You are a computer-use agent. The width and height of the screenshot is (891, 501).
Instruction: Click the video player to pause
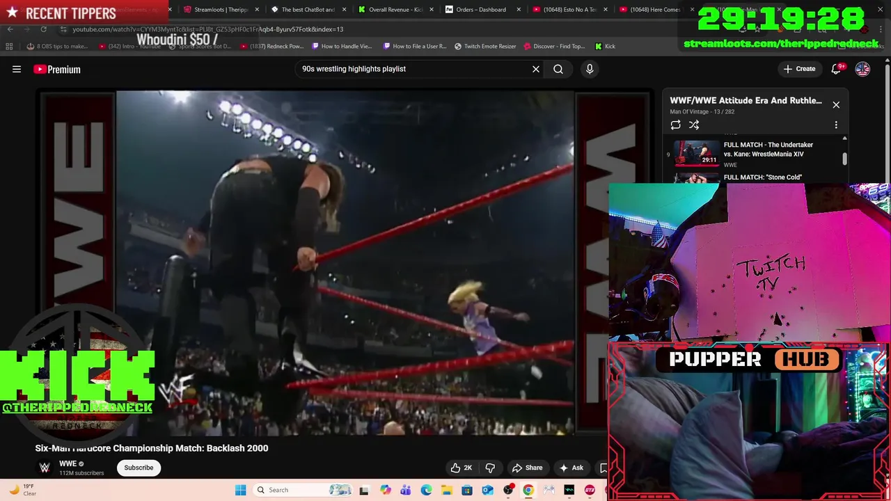tap(345, 263)
